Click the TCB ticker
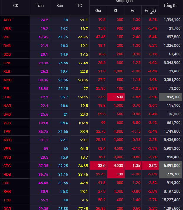The image size is (183, 210). (7, 200)
